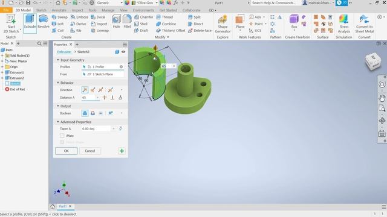Toggle the iMate checkbox

(62, 136)
